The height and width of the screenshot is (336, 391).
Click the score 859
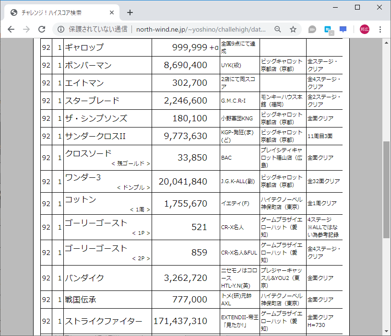click(x=199, y=253)
